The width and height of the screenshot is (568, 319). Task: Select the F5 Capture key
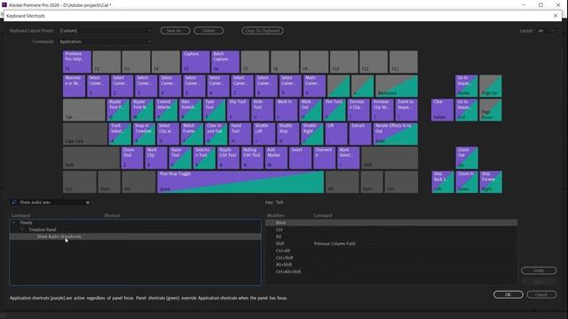pyautogui.click(x=195, y=62)
